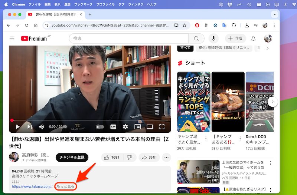Image resolution: width=297 pixels, height=195 pixels.
Task: Bookmark this page star icon
Action: click(x=185, y=25)
